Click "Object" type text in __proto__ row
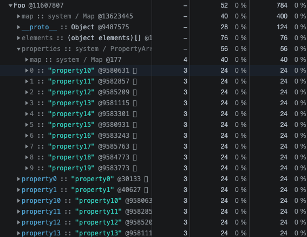Viewport: 307px width, 237px height. click(83, 27)
